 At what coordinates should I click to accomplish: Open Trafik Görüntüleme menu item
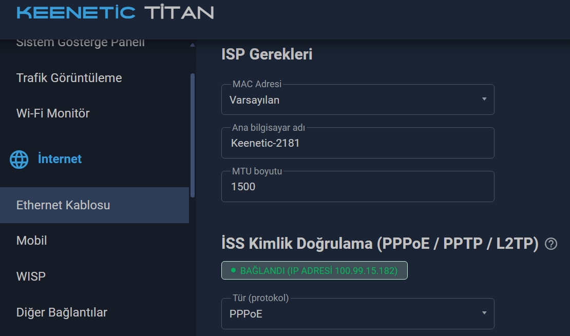69,78
